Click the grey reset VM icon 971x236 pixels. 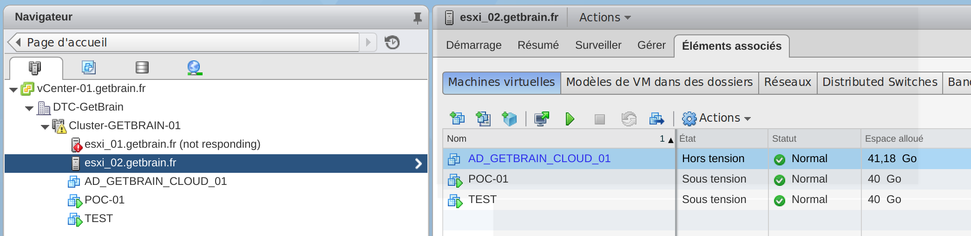coord(629,119)
